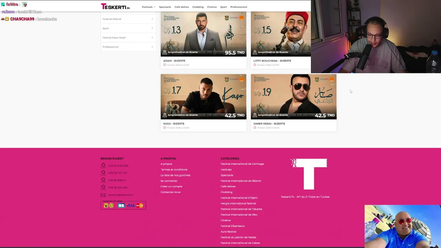Open Professionnel in the top navigation

coord(239,7)
